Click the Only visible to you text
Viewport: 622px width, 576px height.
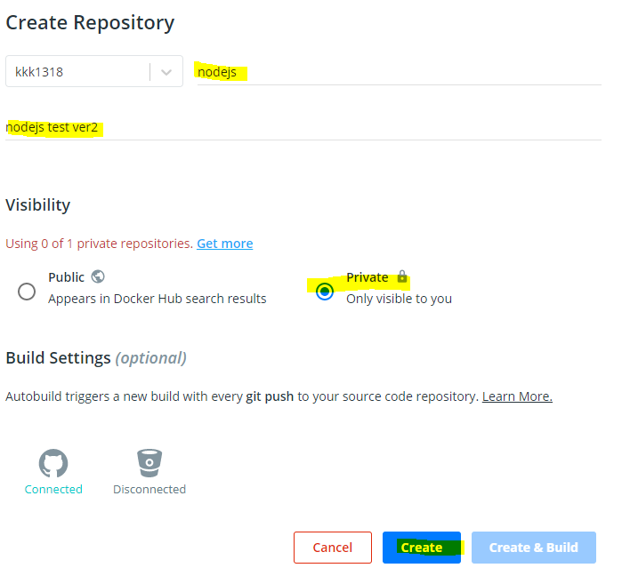tap(399, 299)
